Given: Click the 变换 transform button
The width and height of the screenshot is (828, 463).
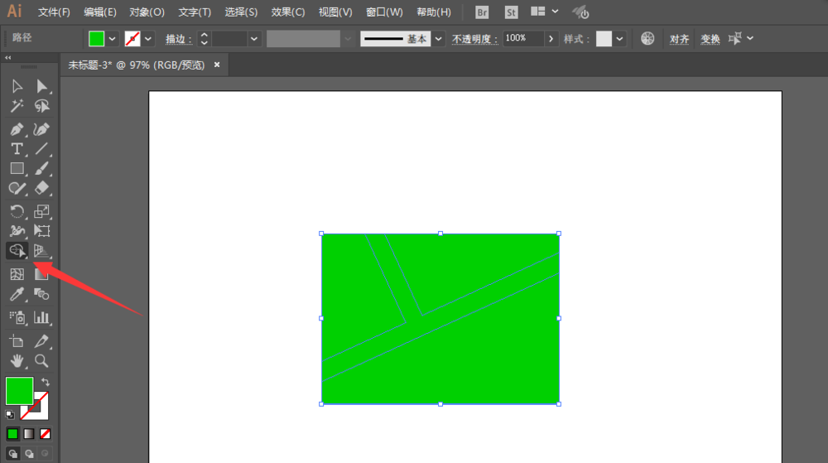Looking at the screenshot, I should [710, 39].
